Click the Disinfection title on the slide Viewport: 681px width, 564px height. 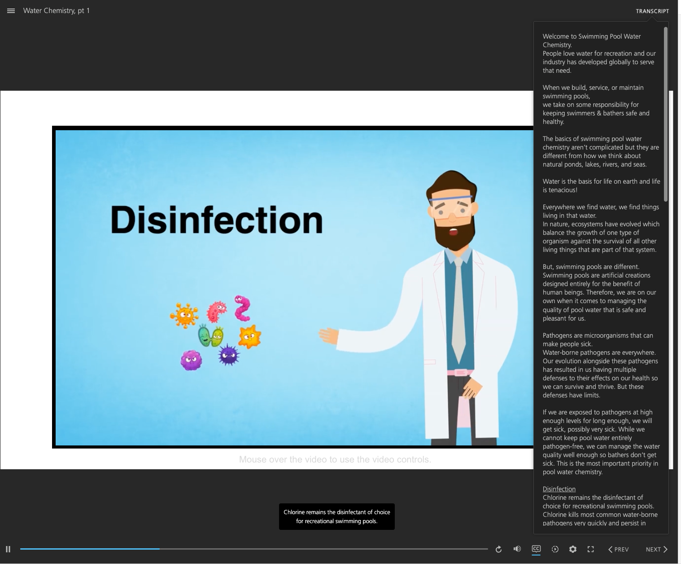tap(217, 220)
